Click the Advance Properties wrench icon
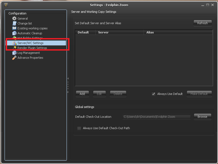Screen dimensions: 218x164 [x=14, y=58]
